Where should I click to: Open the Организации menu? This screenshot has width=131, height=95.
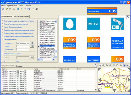[12, 6]
